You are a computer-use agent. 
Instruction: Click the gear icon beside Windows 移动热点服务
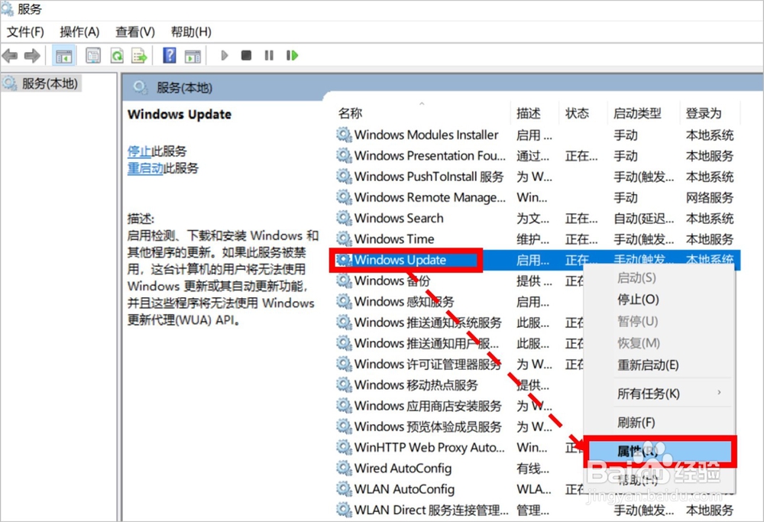click(344, 384)
